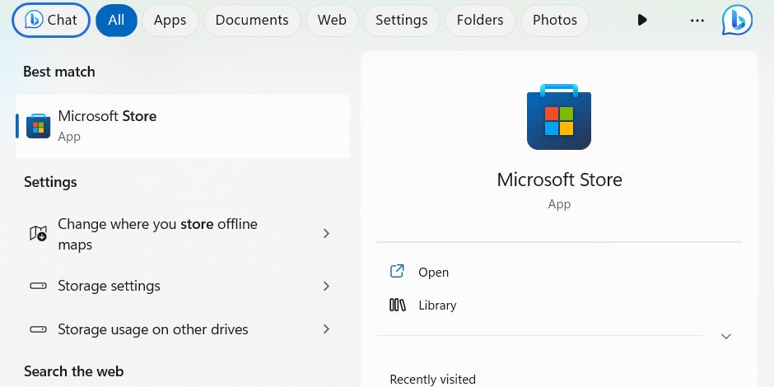Filter results by Photos
Image resolution: width=774 pixels, height=387 pixels.
555,20
